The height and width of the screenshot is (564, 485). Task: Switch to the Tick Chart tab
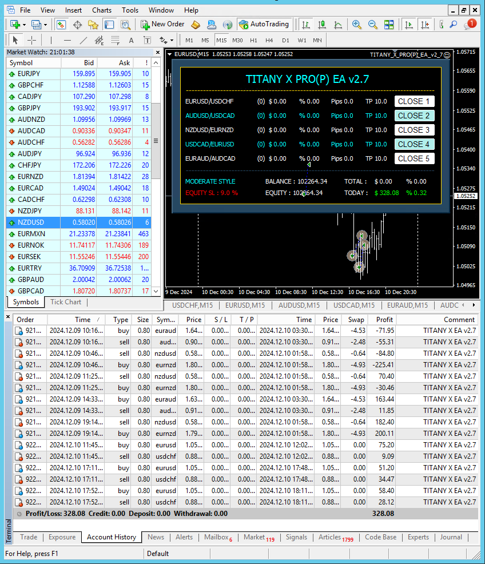click(66, 302)
